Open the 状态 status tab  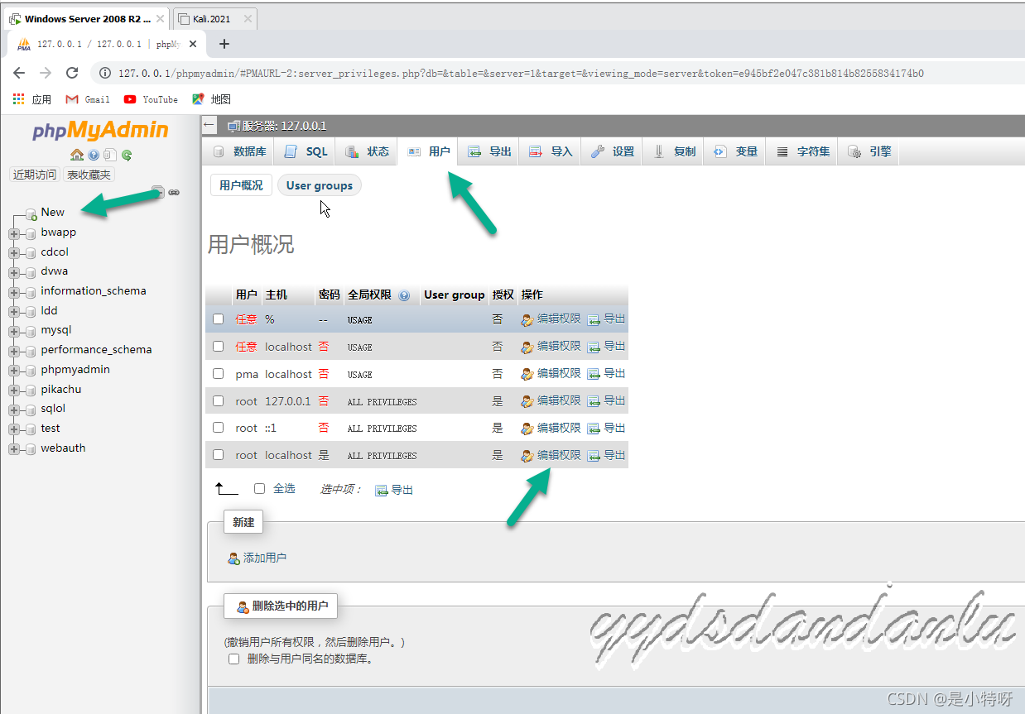tap(367, 151)
